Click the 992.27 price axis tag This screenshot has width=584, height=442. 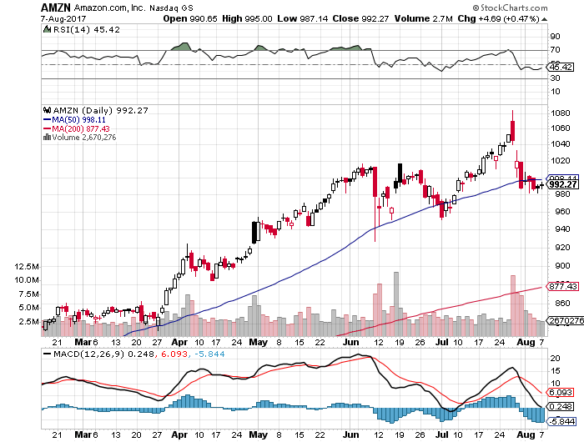(x=563, y=184)
